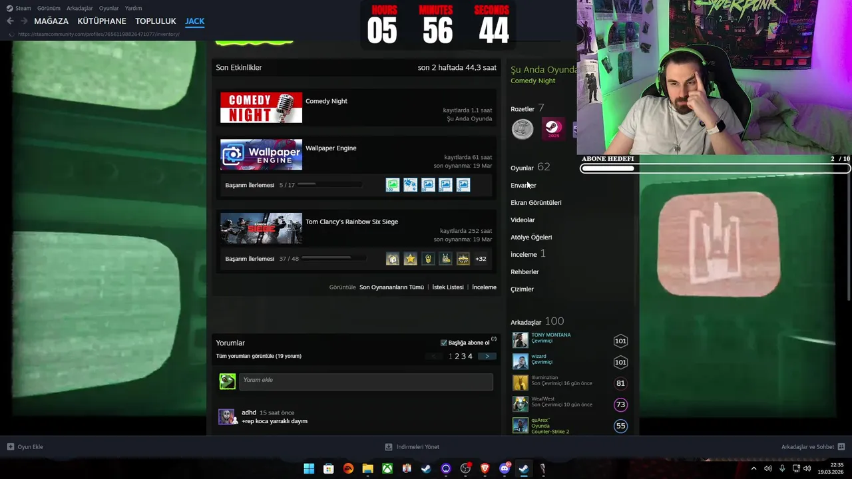Click Wallpaper Engine splatter achievement icon
This screenshot has height=479, width=852.
click(410, 185)
